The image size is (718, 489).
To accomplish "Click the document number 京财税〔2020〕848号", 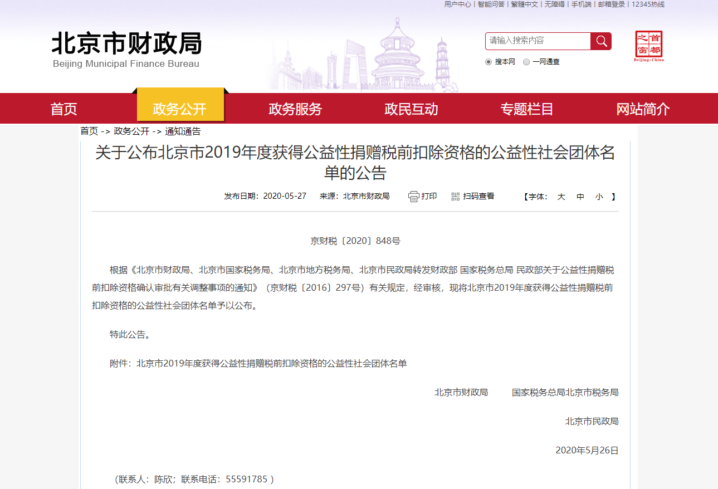I will pos(355,241).
